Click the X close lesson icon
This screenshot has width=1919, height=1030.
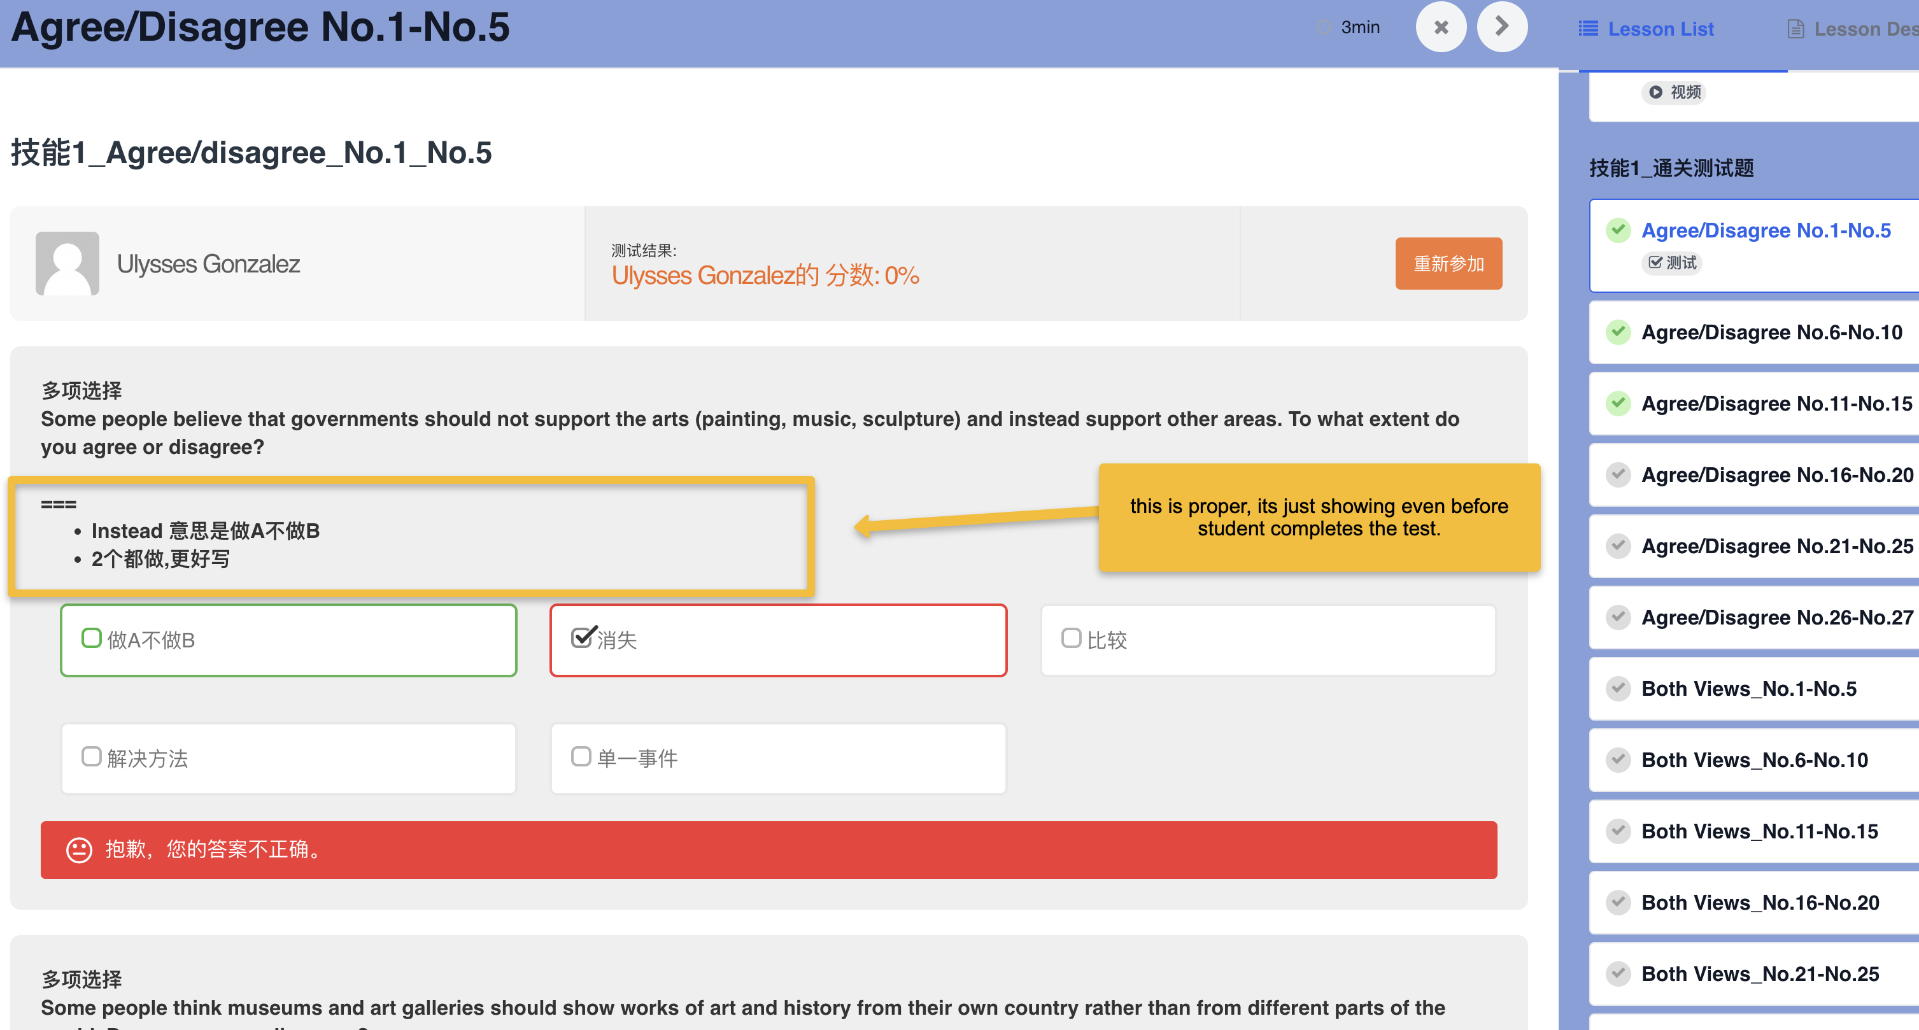click(x=1441, y=27)
